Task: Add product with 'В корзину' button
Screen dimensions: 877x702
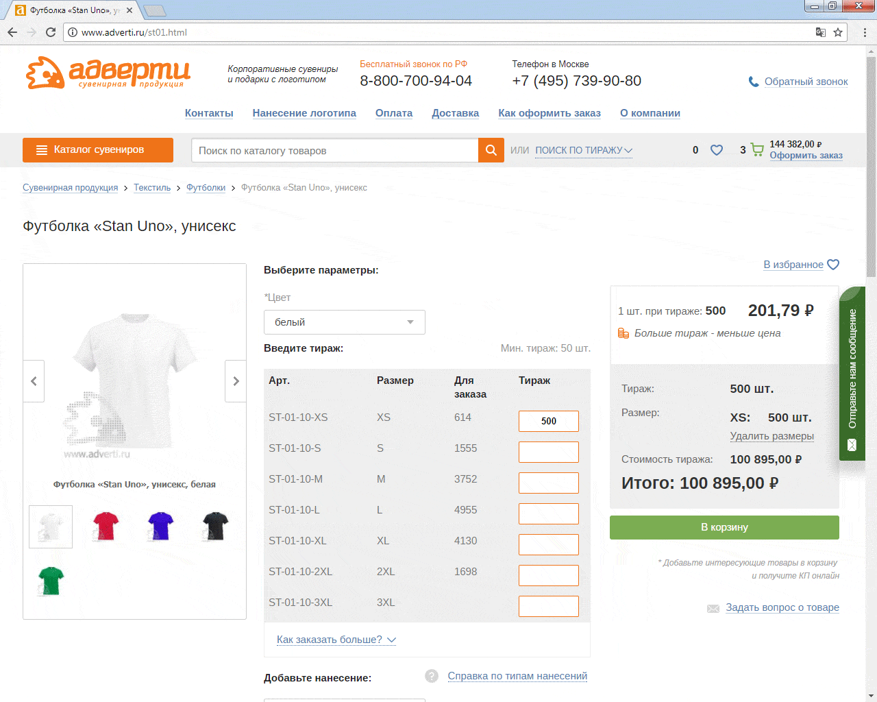Action: (x=724, y=527)
